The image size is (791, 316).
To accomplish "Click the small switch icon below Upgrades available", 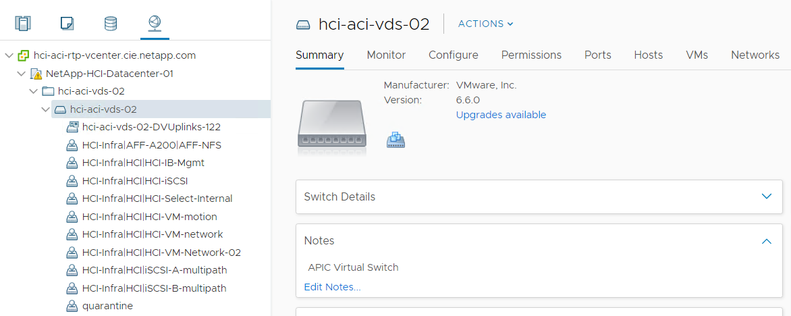I will click(395, 140).
